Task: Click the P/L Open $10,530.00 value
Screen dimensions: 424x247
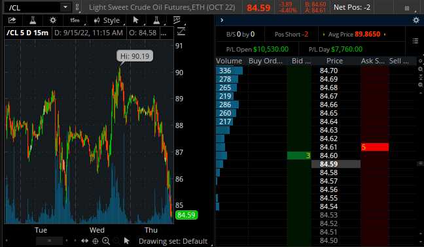Action: pos(271,50)
